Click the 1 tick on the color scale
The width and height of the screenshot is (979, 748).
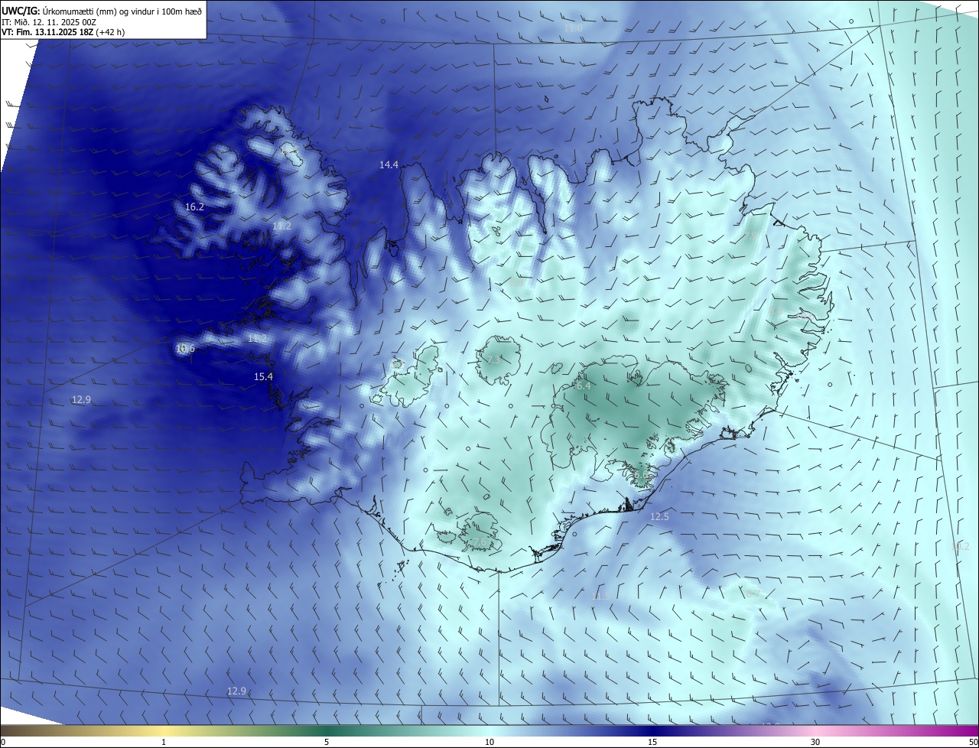(164, 742)
